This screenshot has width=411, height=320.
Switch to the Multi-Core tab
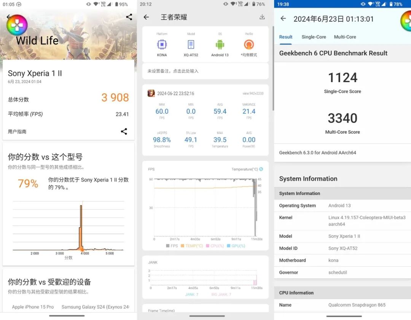point(345,37)
